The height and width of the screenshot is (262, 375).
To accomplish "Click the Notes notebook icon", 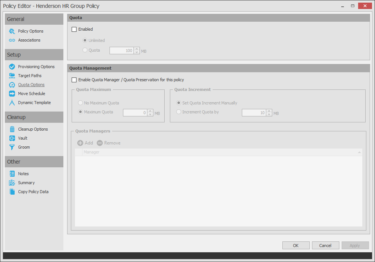I will tap(12, 174).
